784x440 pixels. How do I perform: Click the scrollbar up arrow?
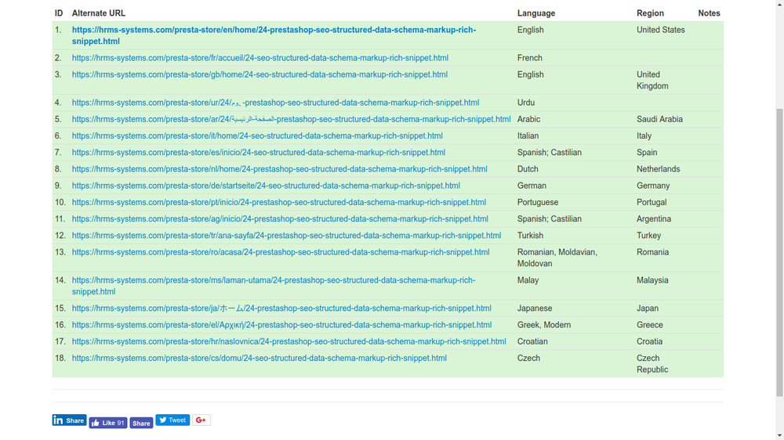[779, 3]
